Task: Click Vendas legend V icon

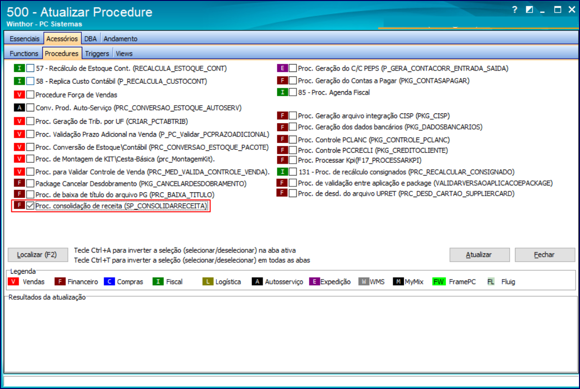Action: pos(13,282)
